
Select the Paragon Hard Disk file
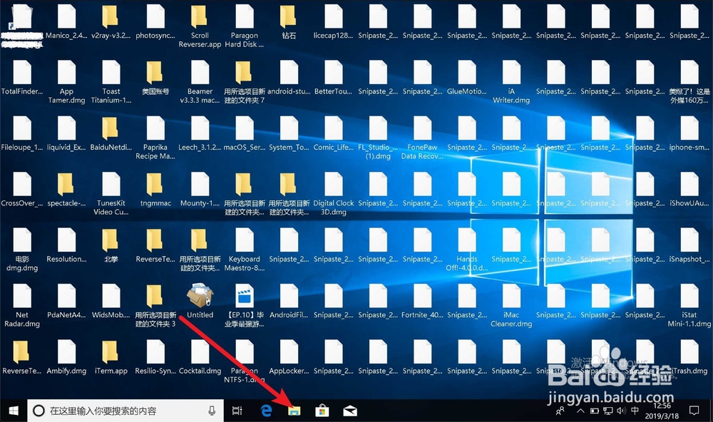coord(245,26)
